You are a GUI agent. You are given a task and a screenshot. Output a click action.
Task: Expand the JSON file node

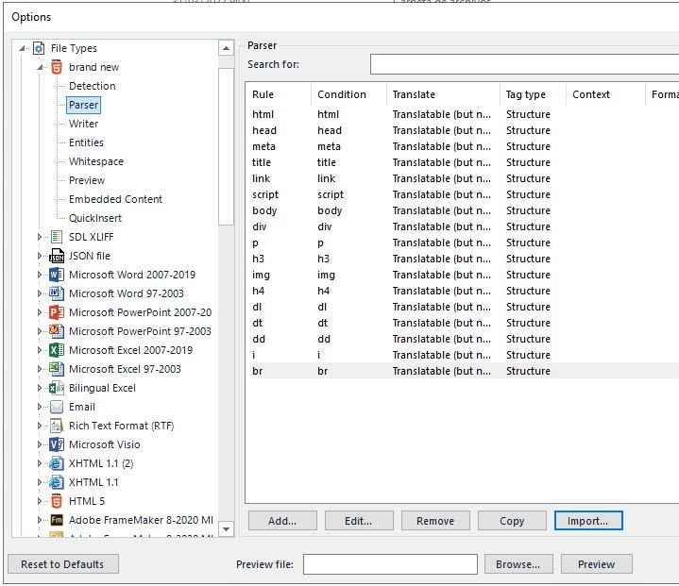[40, 256]
